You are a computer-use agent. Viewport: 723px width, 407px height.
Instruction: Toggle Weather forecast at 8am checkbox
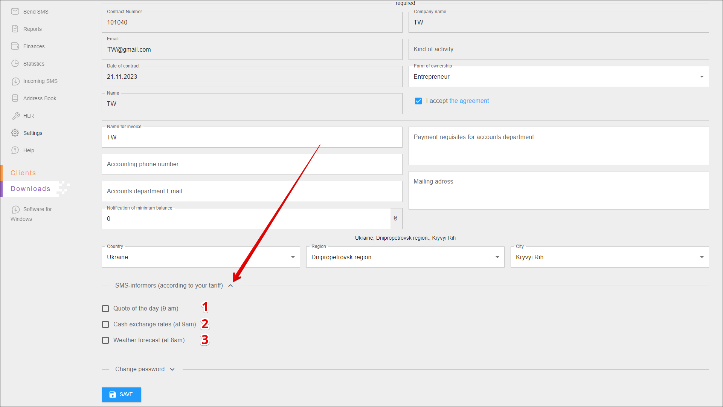pyautogui.click(x=105, y=340)
